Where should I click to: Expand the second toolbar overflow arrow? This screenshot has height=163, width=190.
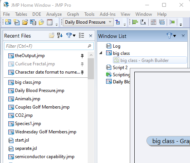(x=125, y=24)
